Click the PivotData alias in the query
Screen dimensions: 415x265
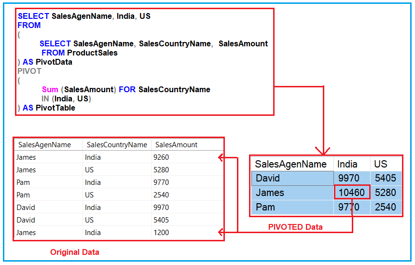click(54, 62)
